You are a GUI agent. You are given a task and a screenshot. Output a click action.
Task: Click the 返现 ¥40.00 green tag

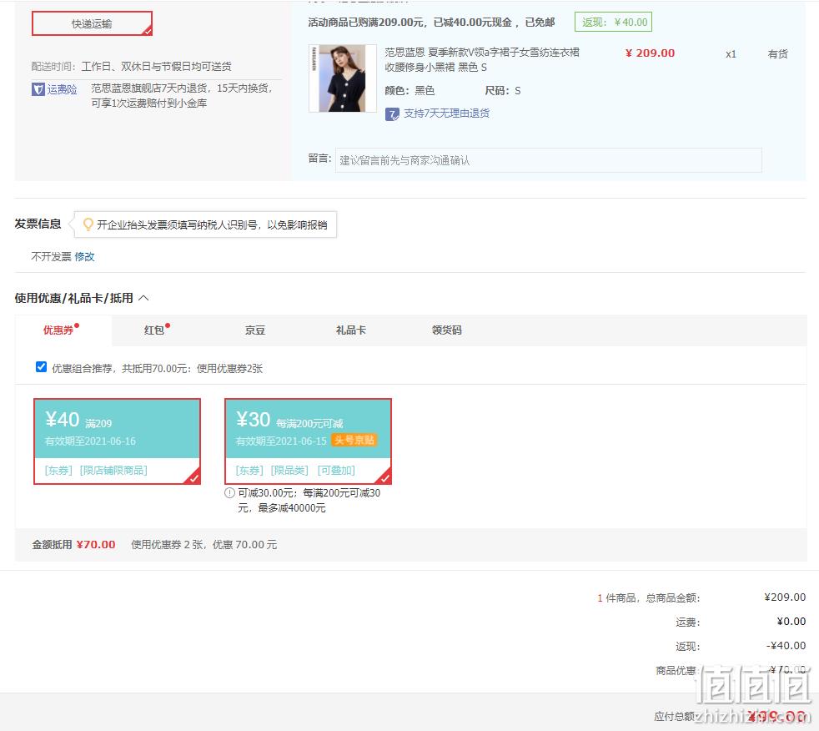pos(613,22)
